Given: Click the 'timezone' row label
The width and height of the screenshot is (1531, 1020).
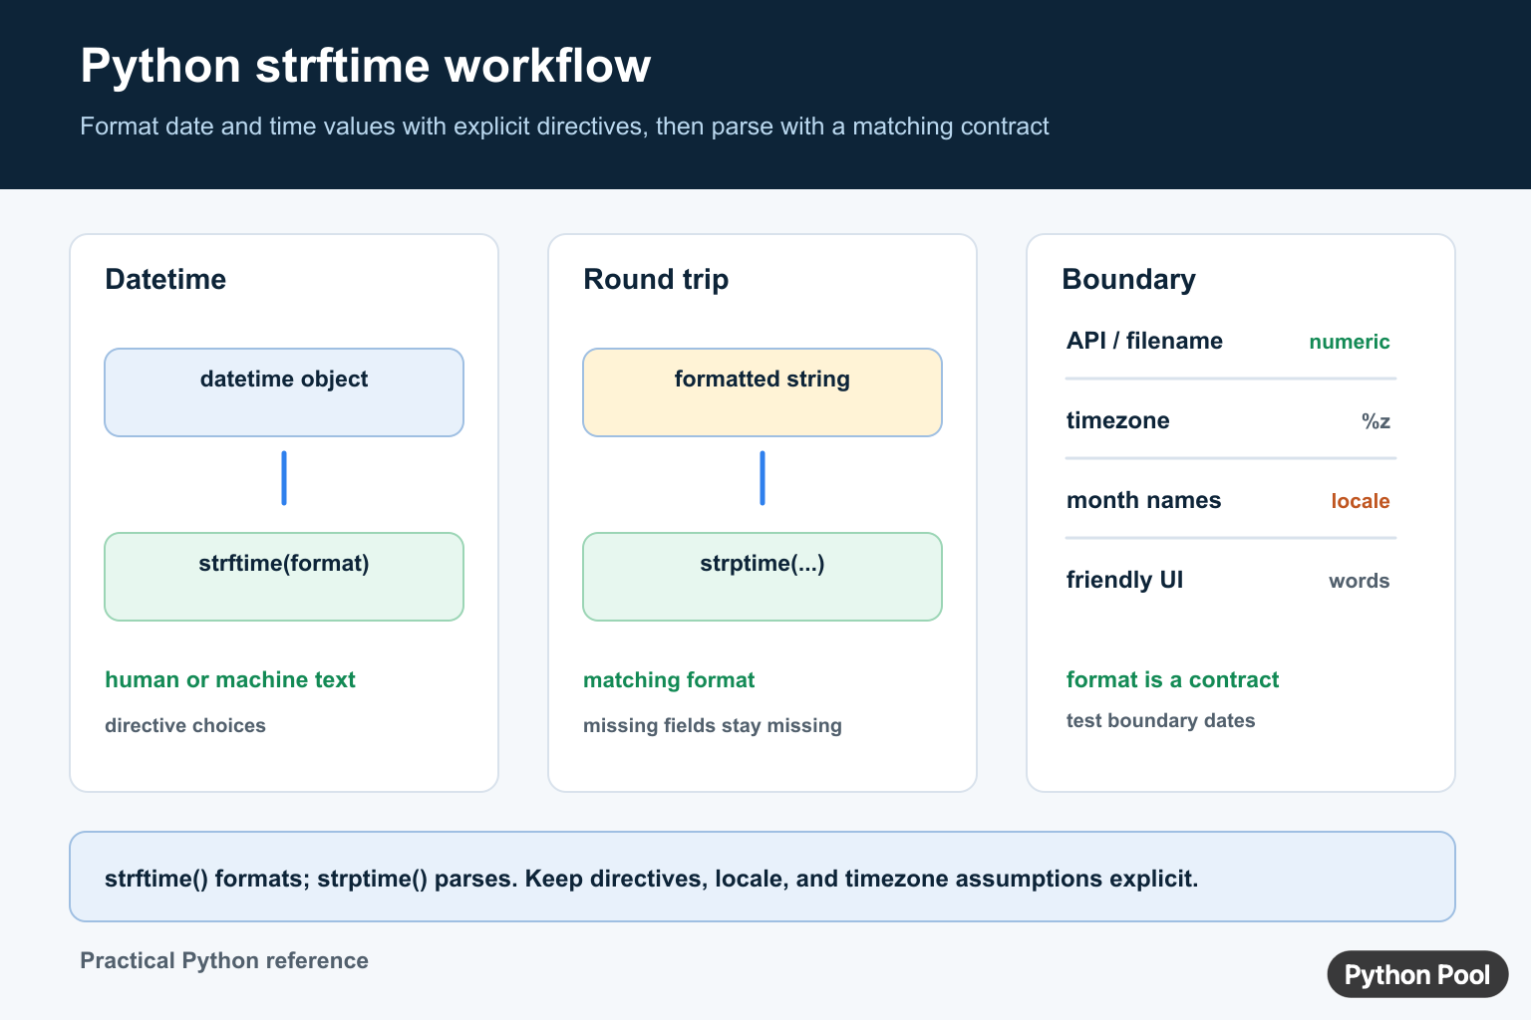Looking at the screenshot, I should pyautogui.click(x=1118, y=420).
